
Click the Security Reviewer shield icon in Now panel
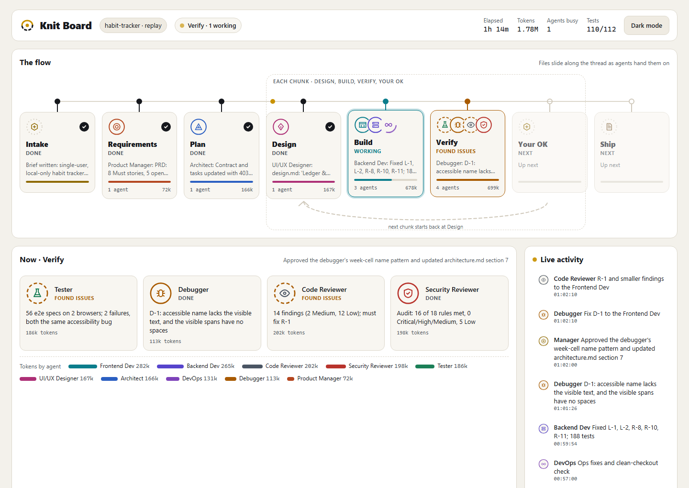(x=408, y=293)
